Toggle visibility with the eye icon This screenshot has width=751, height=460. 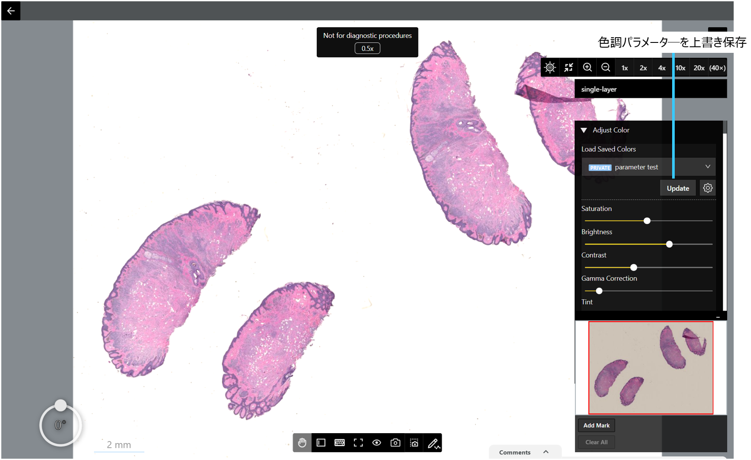point(377,443)
